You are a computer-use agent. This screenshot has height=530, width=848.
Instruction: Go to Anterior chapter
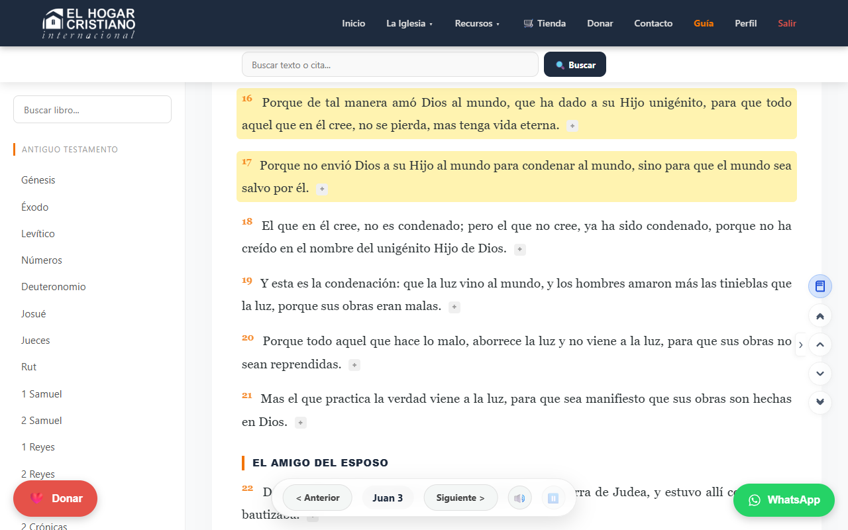[318, 498]
